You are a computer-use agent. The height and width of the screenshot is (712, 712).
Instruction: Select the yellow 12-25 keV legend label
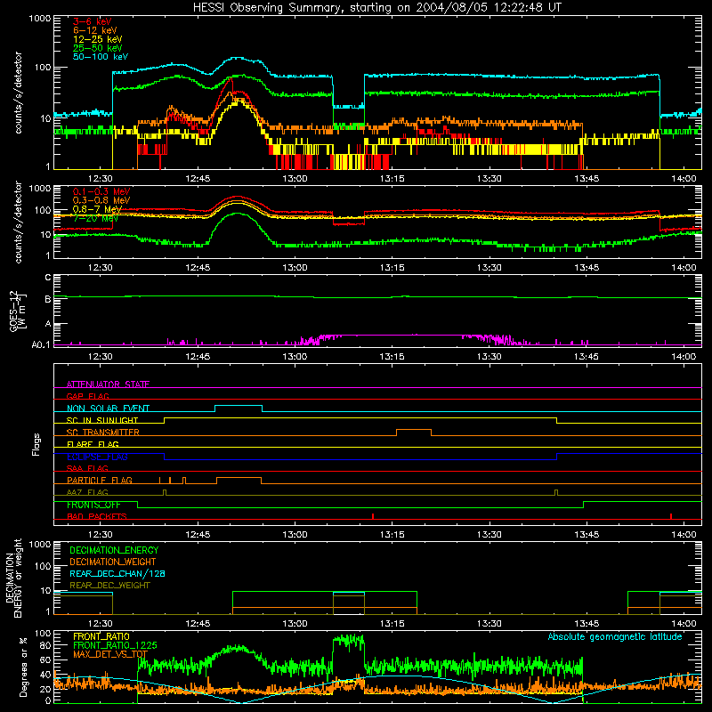(97, 39)
